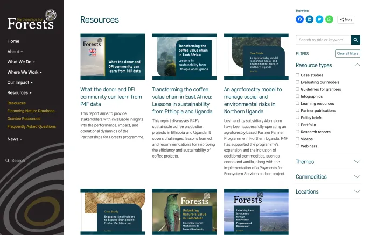Check the Webinars filter
The width and height of the screenshot is (377, 235).
point(297,146)
